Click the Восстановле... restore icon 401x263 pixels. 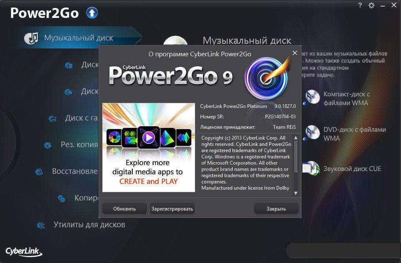[x=39, y=172]
